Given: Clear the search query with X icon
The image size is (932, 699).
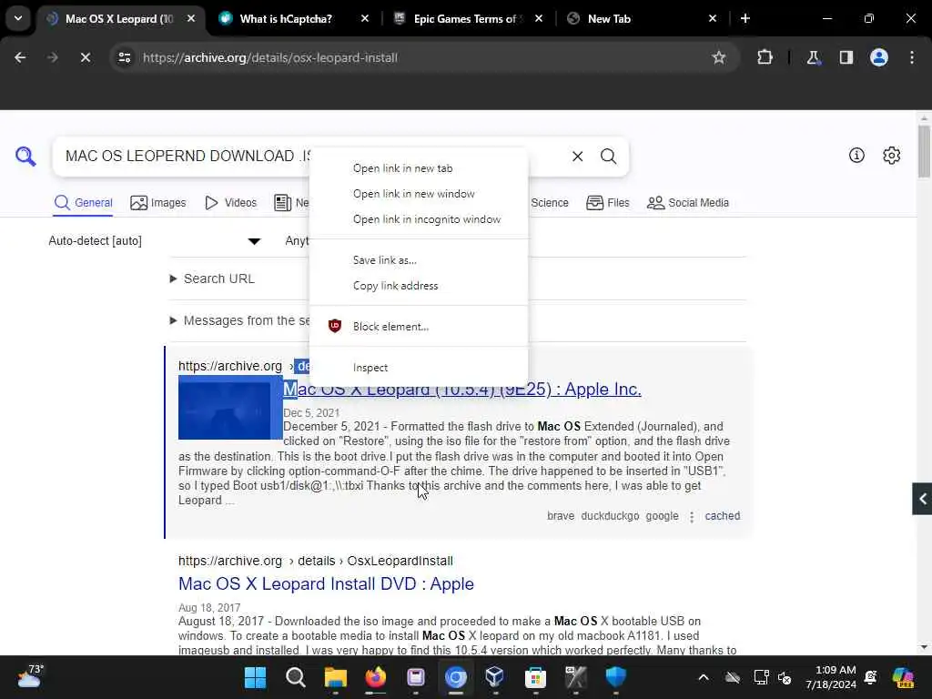Looking at the screenshot, I should [577, 157].
